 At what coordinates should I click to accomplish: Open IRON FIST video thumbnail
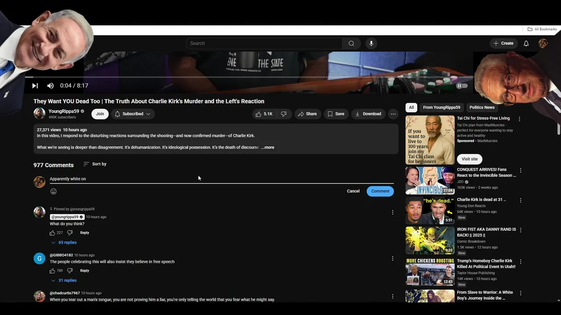coord(430,240)
